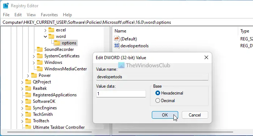Screen dimensions: 253x136
Task: Click the options folder icon
Action: [x=57, y=43]
